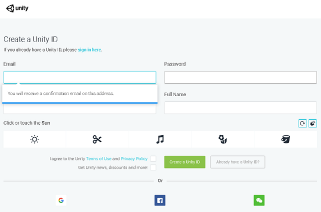Image resolution: width=321 pixels, height=212 pixels.
Task: Click the Sun captcha icon
Action: 34,139
